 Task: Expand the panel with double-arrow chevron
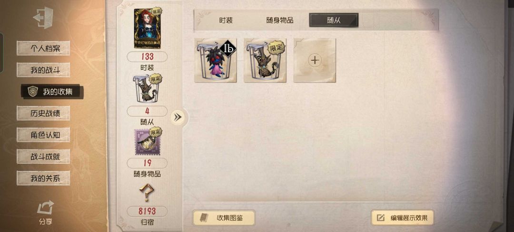pos(178,117)
